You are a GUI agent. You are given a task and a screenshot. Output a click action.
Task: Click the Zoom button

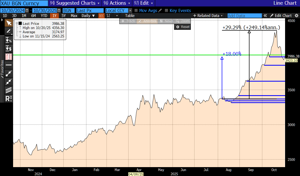(182, 21)
